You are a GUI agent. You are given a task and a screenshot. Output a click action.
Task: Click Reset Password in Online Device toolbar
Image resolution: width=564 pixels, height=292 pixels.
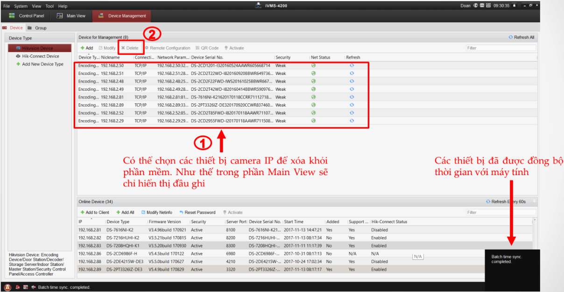(x=197, y=212)
